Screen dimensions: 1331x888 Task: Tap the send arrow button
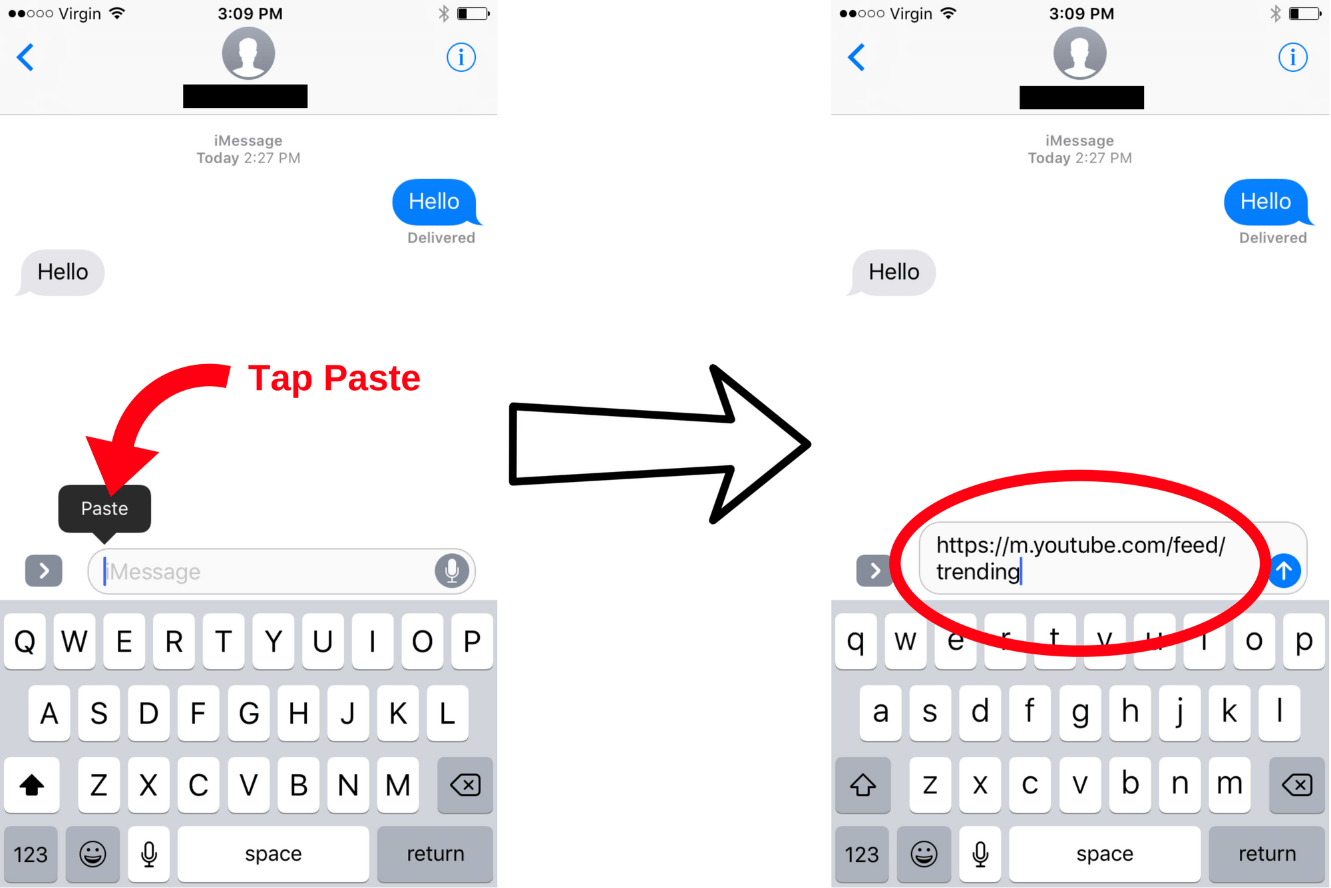[1297, 570]
